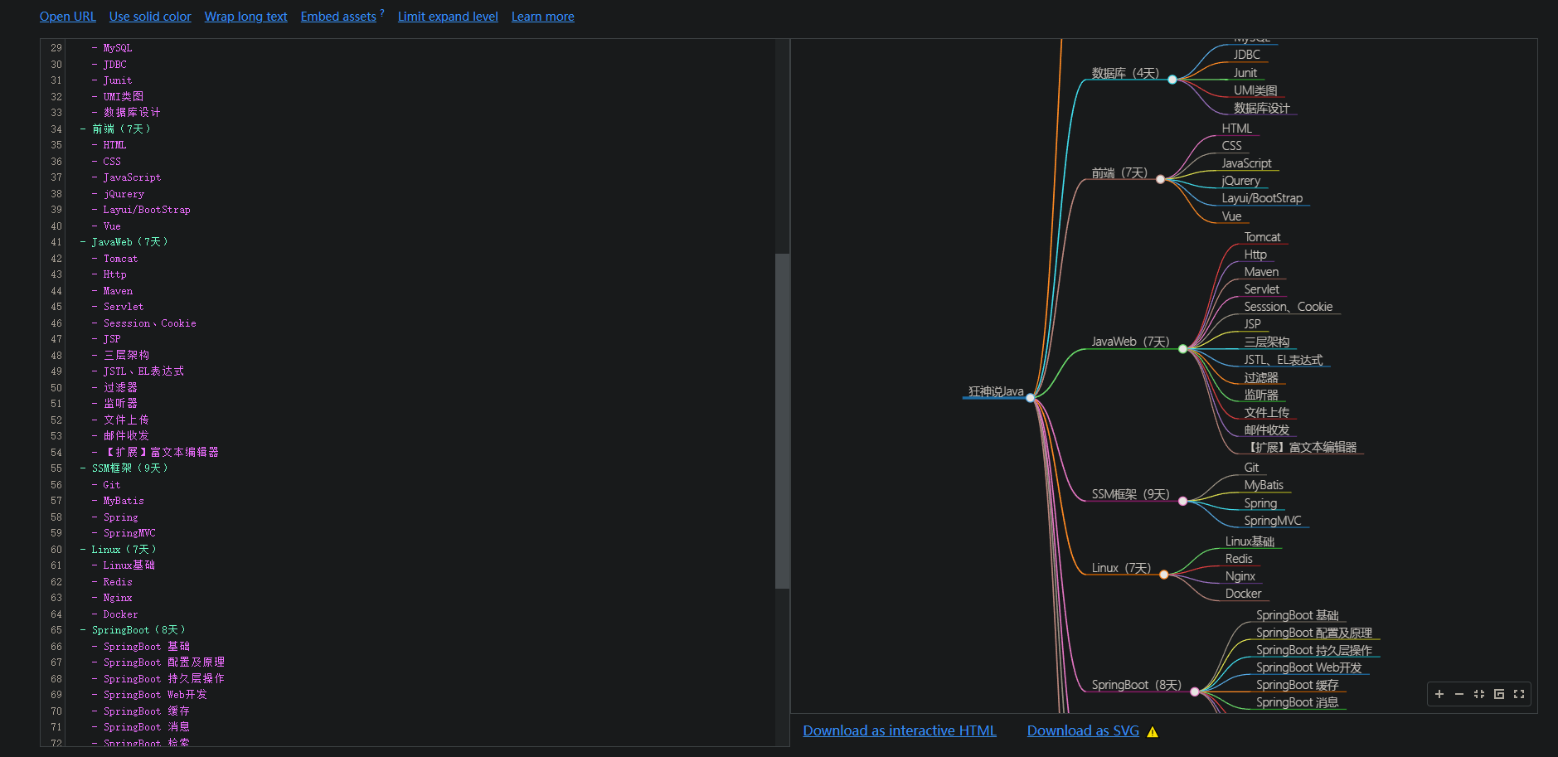The height and width of the screenshot is (757, 1558).
Task: Collapse the 前端（7天）node circle
Action: click(x=1161, y=179)
